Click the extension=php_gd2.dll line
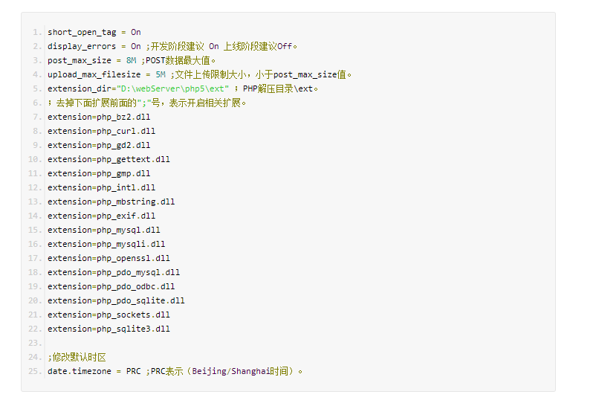Viewport: 602px width, 406px height. click(x=98, y=145)
